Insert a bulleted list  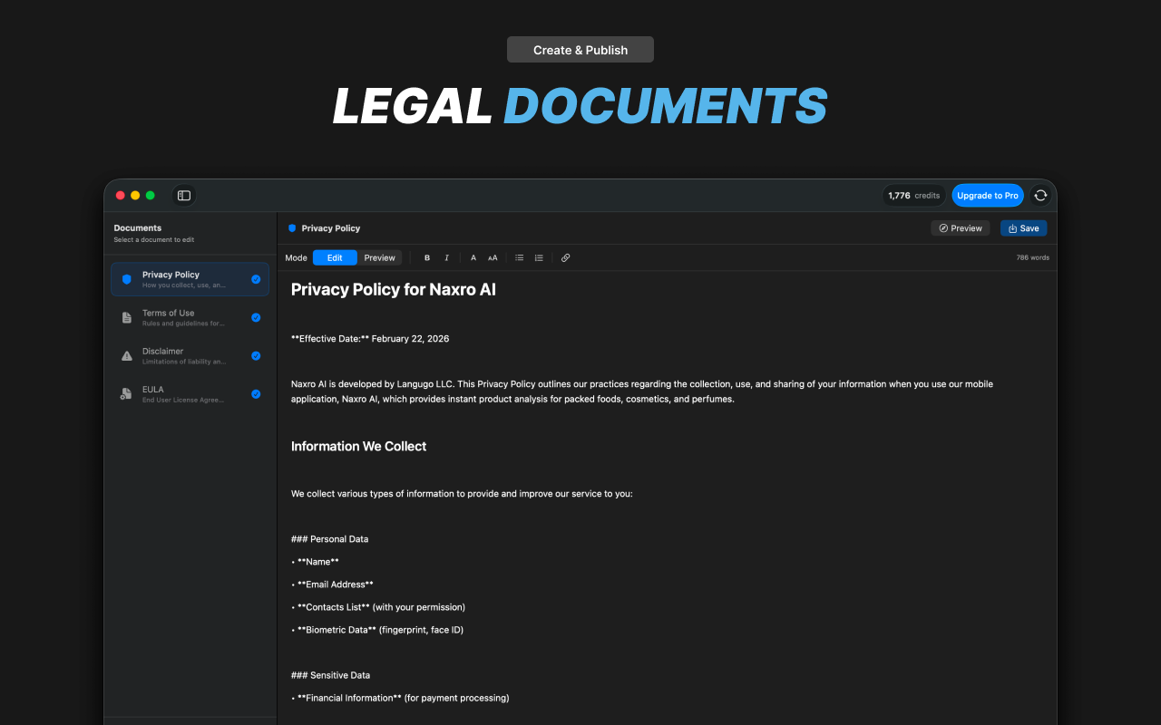(520, 258)
